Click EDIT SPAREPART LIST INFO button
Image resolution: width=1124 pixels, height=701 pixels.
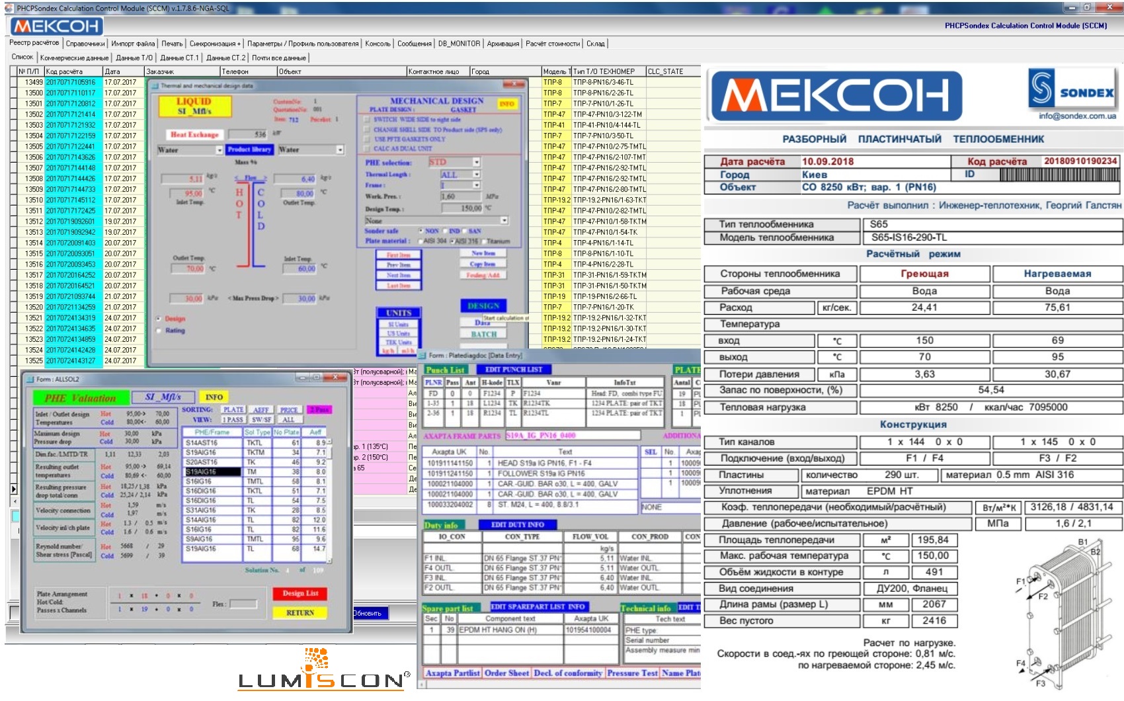click(538, 606)
